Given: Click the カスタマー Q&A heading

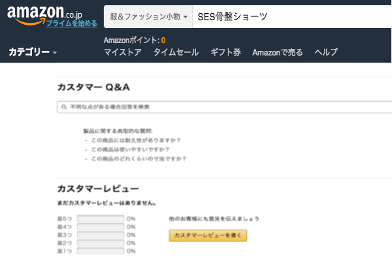Looking at the screenshot, I should pos(93,87).
